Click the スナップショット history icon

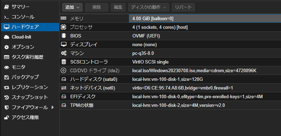pyautogui.click(x=7, y=97)
